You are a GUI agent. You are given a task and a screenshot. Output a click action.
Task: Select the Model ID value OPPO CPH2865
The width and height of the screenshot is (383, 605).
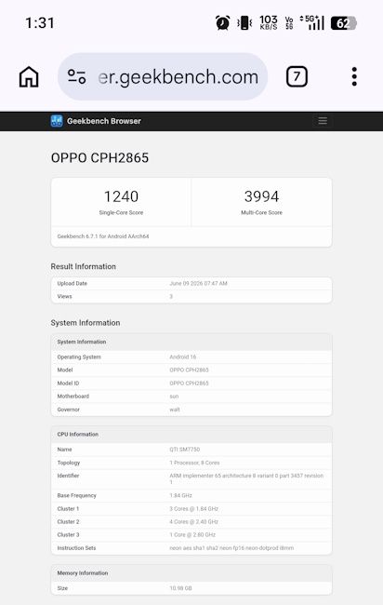point(189,383)
